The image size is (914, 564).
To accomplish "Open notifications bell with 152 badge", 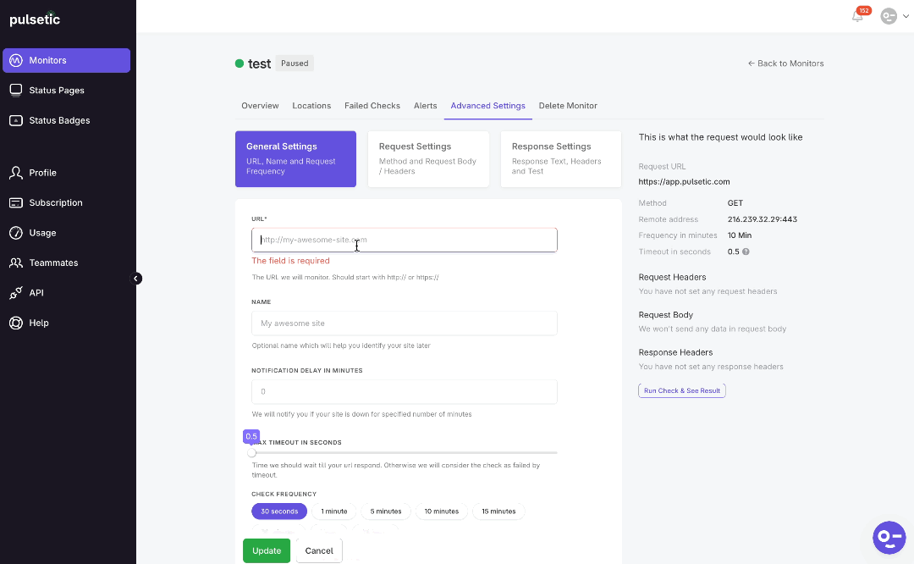I will pos(857,16).
